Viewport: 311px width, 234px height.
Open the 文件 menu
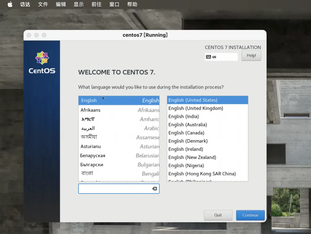point(43,4)
